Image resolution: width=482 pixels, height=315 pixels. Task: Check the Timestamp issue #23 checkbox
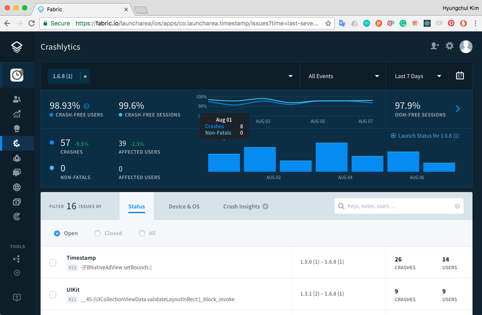(x=53, y=262)
